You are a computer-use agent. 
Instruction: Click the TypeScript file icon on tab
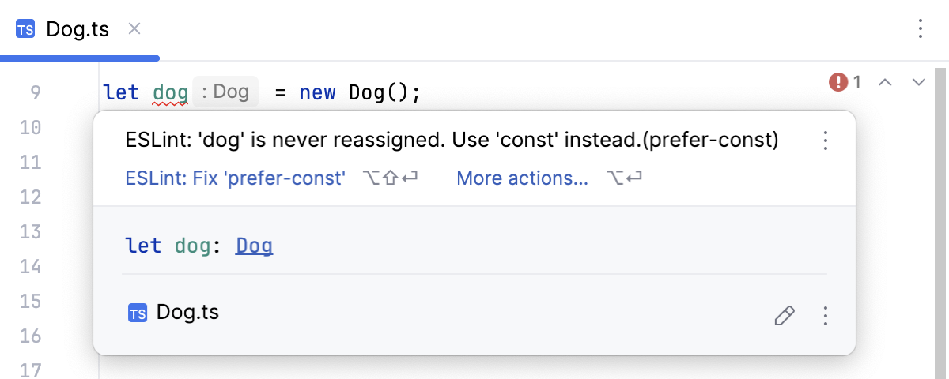pos(25,30)
